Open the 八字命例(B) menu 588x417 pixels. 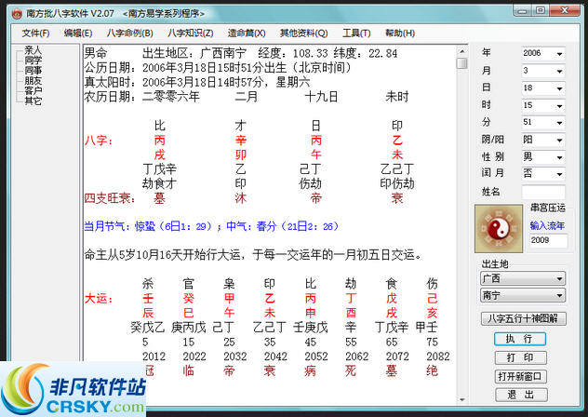pyautogui.click(x=129, y=34)
